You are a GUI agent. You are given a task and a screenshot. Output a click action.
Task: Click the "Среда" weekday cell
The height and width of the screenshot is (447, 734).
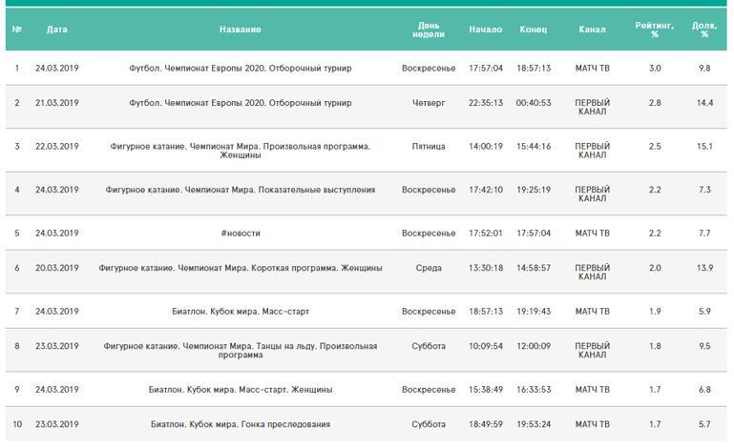pos(429,269)
